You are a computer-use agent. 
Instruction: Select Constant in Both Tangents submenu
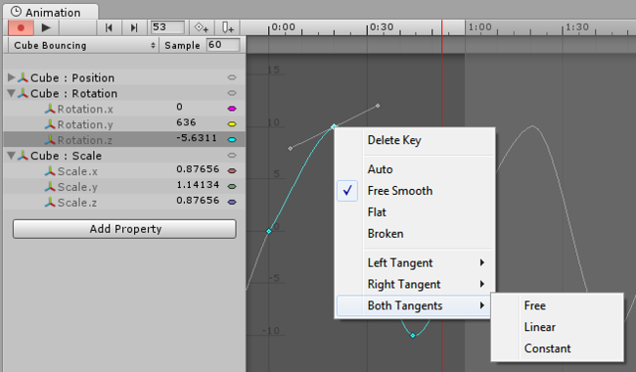[x=557, y=349]
